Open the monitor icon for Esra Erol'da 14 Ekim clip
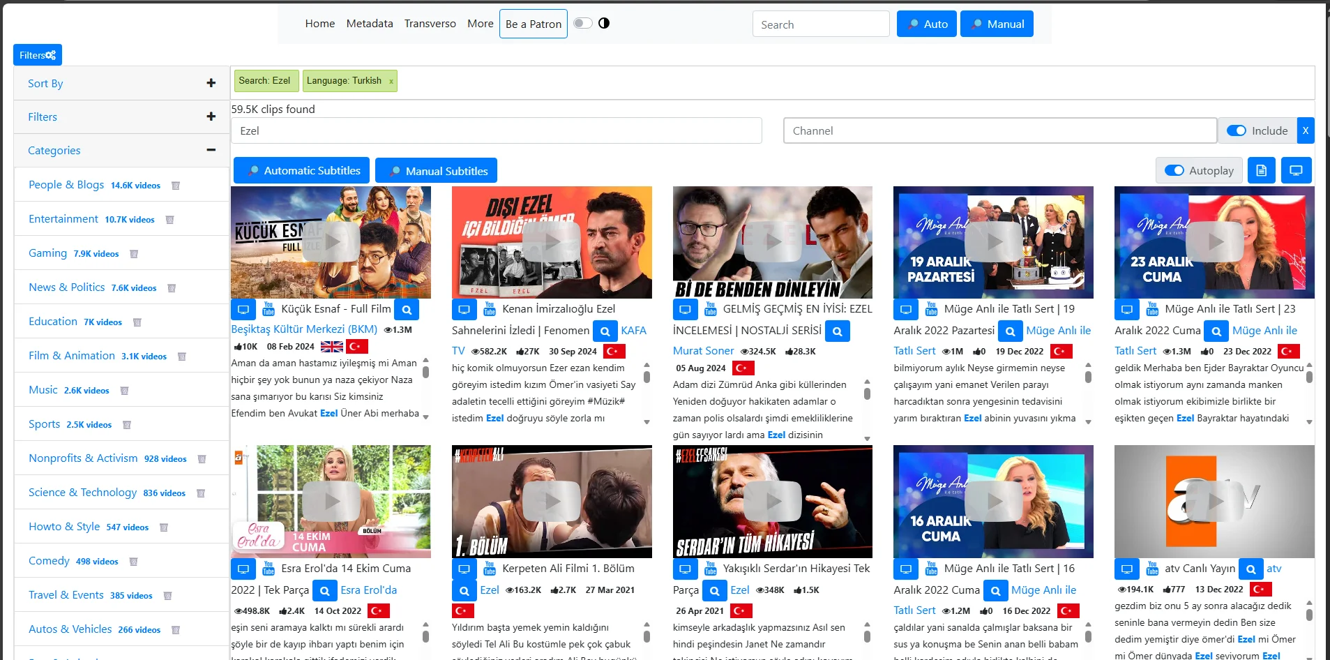 tap(243, 569)
